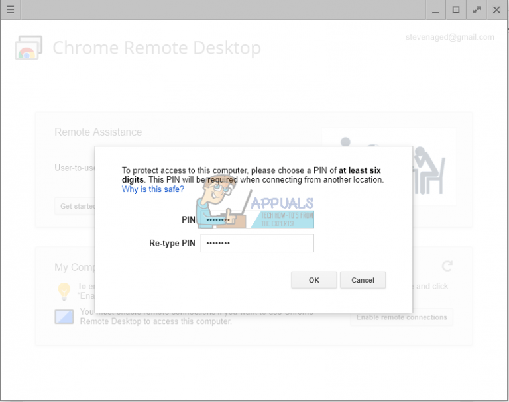Click the stevenaged@gmail.com account text

coord(450,37)
